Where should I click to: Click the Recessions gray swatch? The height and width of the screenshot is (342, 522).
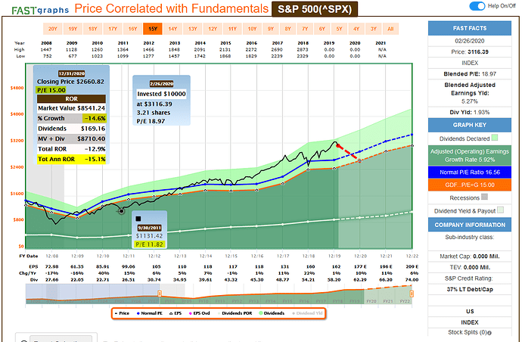click(x=484, y=197)
